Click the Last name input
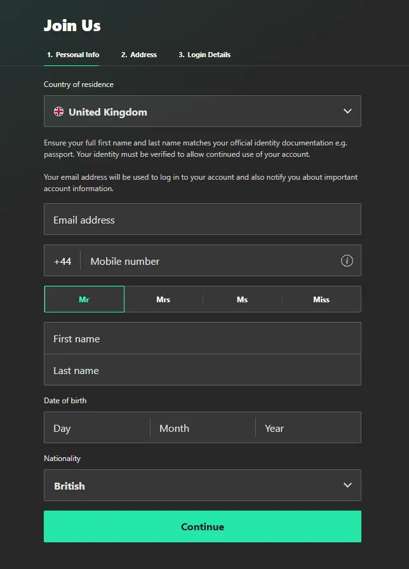The image size is (409, 569). tap(202, 370)
